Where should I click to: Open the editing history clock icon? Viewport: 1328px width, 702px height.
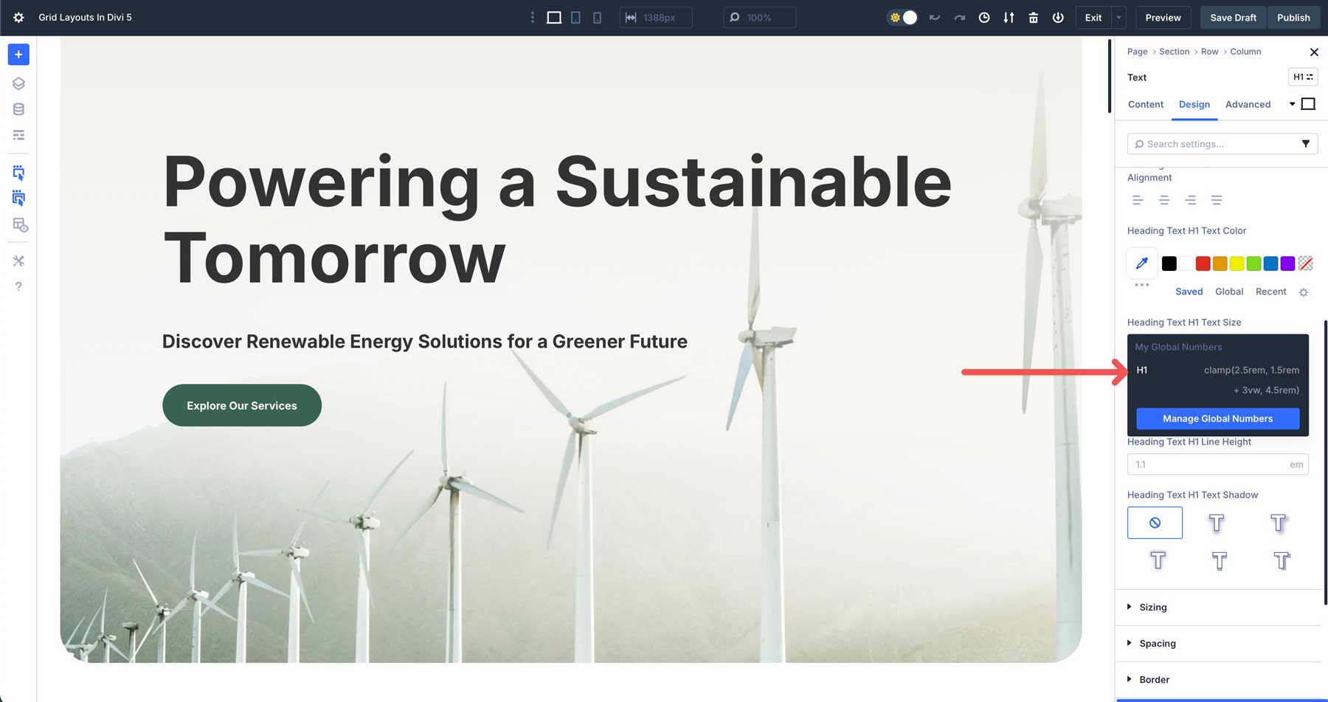tap(984, 18)
